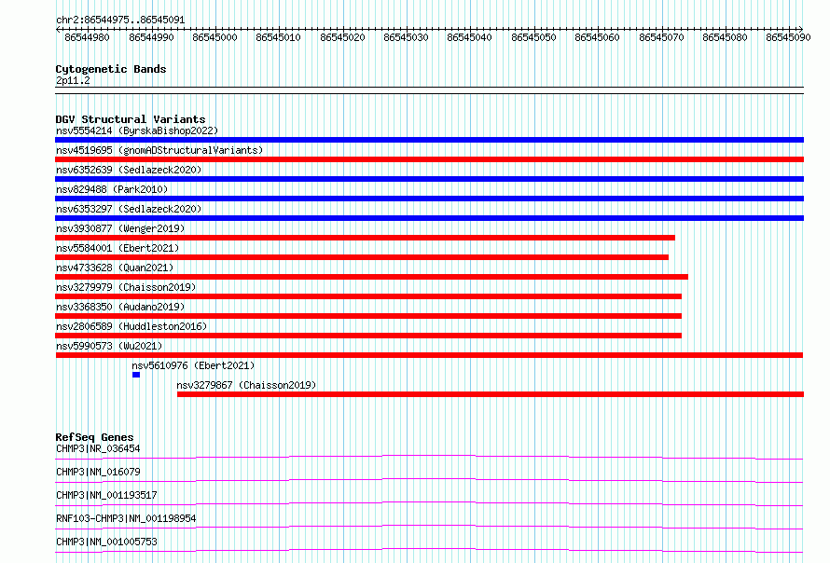Click ruler position 86545040
This screenshot has width=830, height=563.
pos(469,37)
